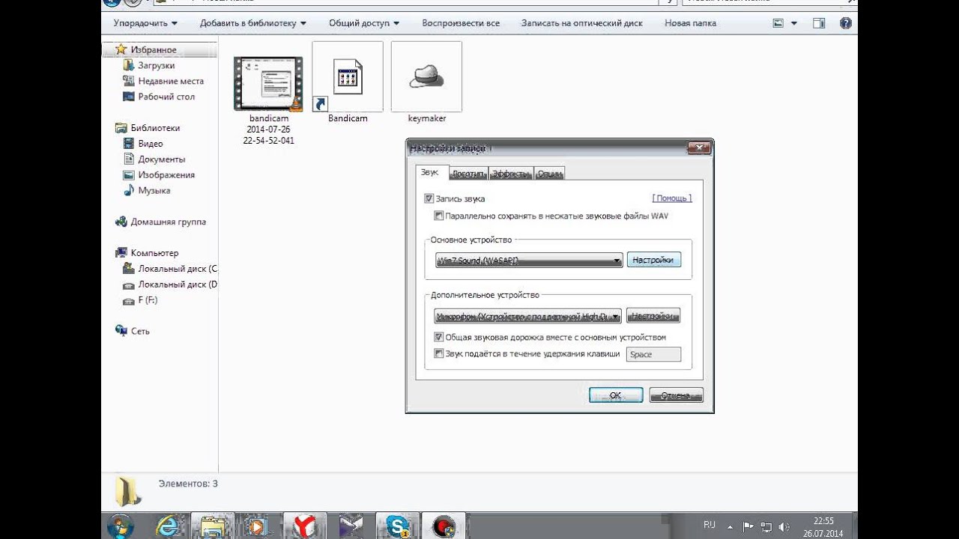This screenshot has width=959, height=539.
Task: Open the Общий доступ dropdown
Action: click(364, 23)
